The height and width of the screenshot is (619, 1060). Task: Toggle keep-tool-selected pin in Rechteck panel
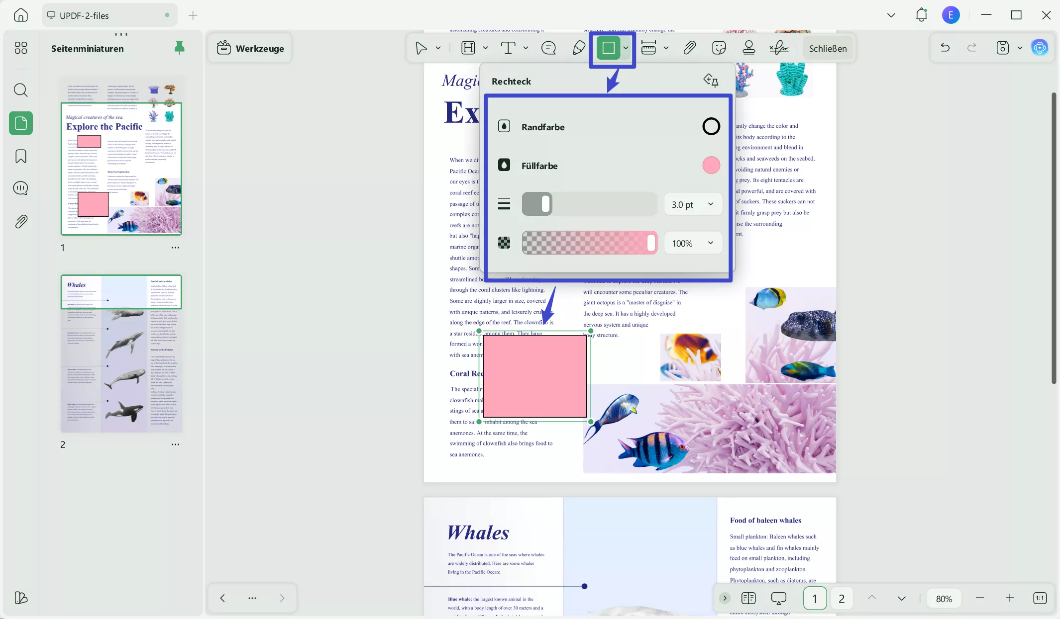coord(711,80)
